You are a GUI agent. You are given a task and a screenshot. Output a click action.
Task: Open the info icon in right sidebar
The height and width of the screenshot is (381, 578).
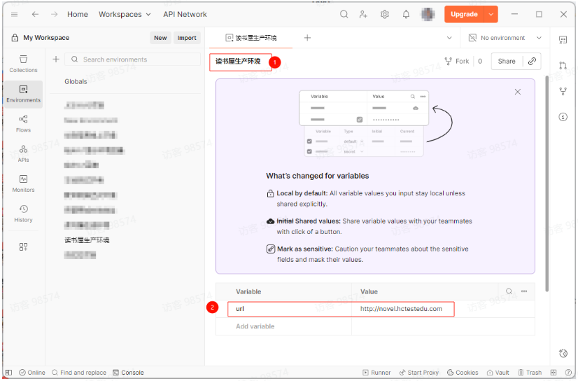click(563, 117)
